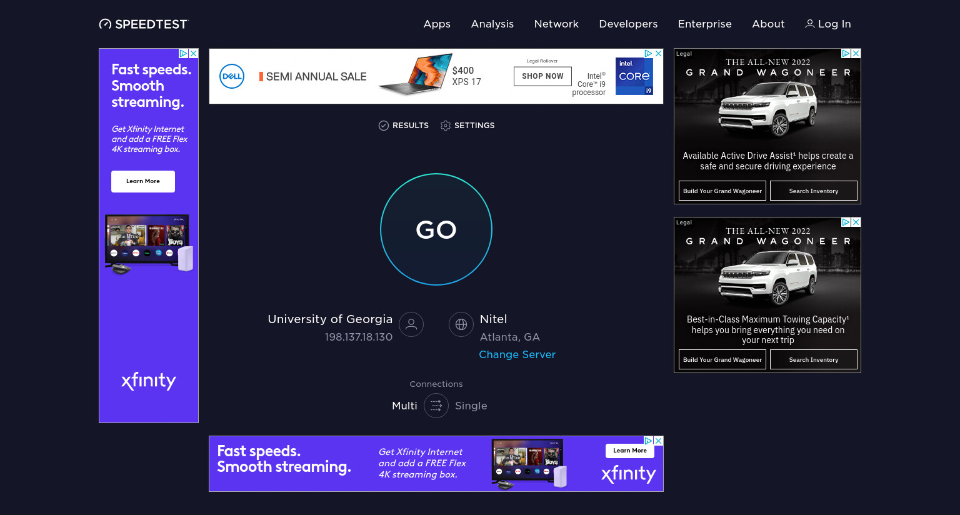The width and height of the screenshot is (960, 515).
Task: Open the Developers menu
Action: pos(628,24)
